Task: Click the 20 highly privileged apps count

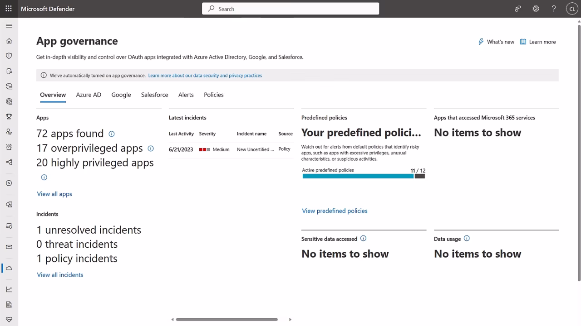Action: 95,163
